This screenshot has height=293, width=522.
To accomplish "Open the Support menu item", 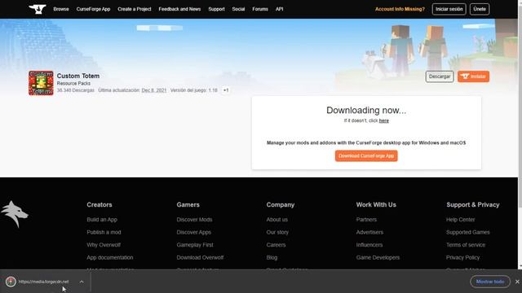I will pyautogui.click(x=216, y=9).
